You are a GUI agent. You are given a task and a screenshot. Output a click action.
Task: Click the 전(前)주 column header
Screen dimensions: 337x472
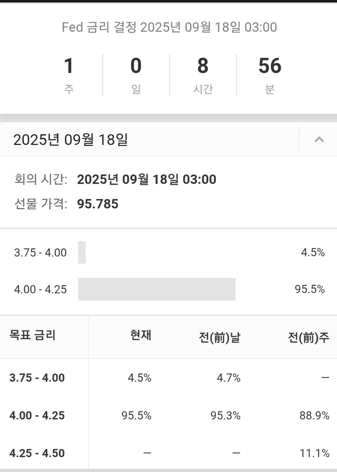coord(308,337)
